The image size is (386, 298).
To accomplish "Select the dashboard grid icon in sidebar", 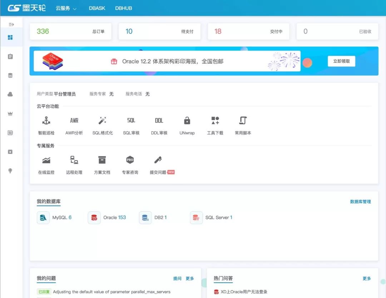I will coord(10,38).
